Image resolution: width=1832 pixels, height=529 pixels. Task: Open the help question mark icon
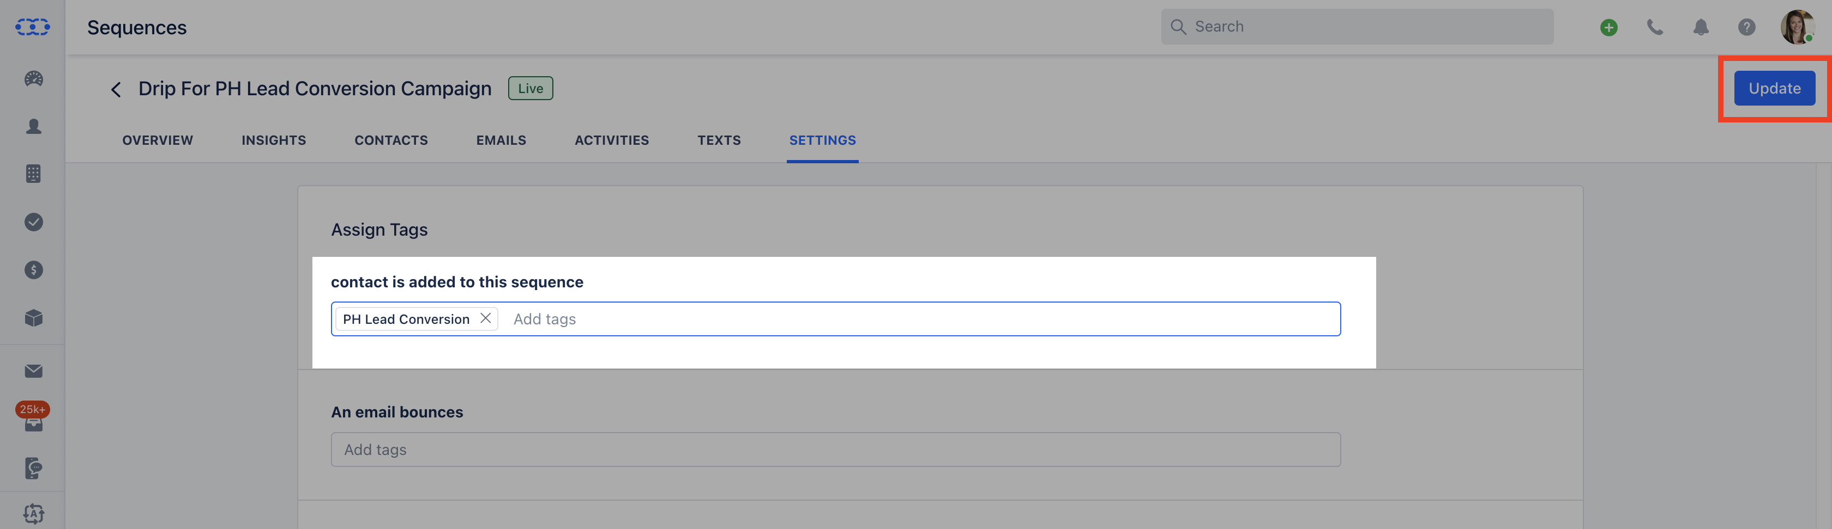tap(1746, 27)
